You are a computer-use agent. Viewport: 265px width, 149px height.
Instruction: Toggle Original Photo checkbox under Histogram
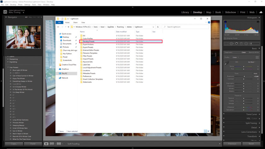pos(225,38)
